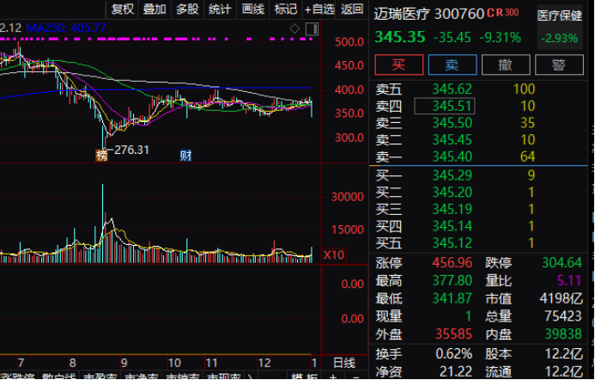Switch period via 日线 label
The image size is (595, 380).
344,363
